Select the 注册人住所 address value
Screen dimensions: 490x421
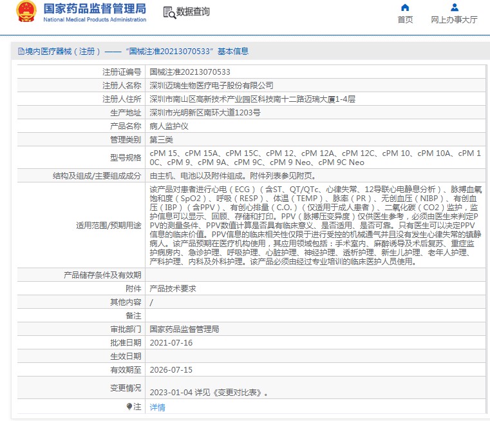coord(252,99)
